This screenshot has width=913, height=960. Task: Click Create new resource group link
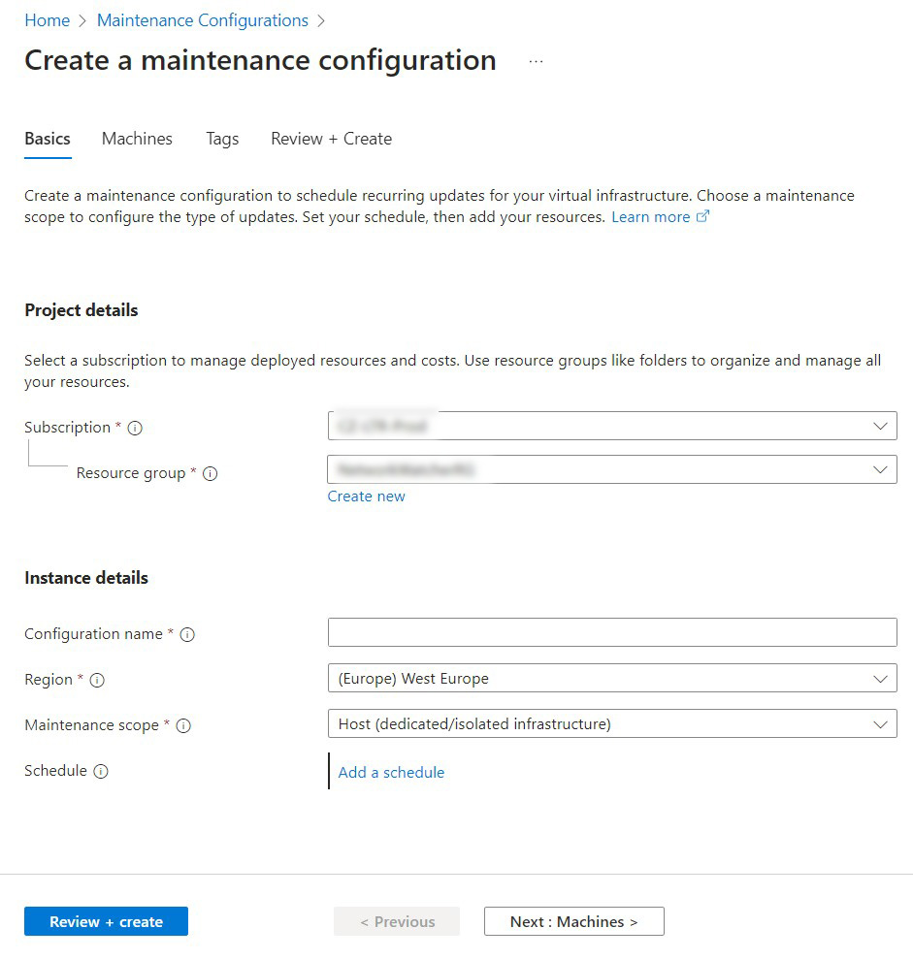tap(367, 496)
